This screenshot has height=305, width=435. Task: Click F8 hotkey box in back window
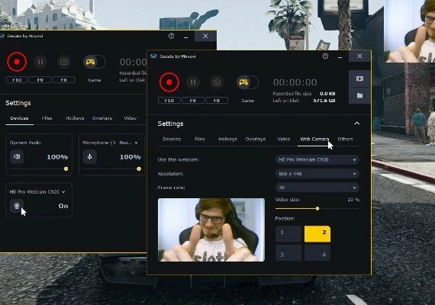coord(64,80)
